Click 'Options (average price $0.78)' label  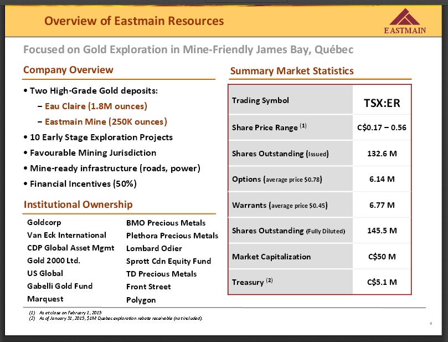[x=277, y=179]
